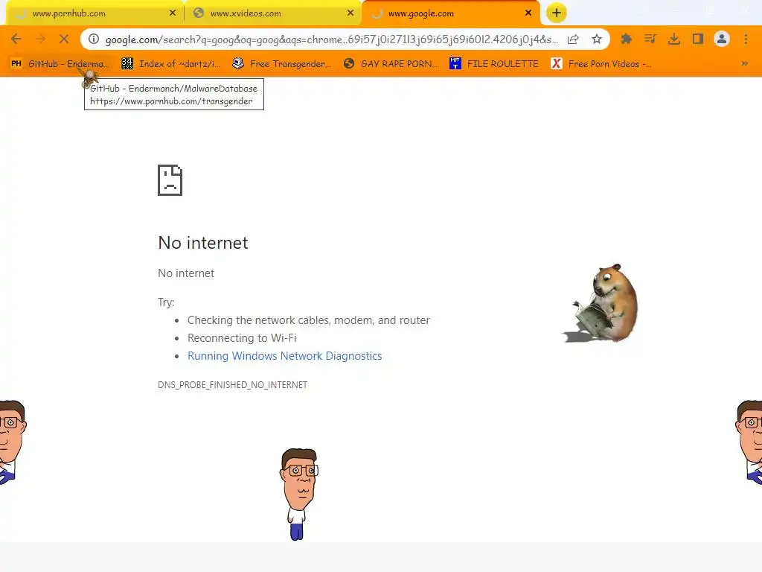This screenshot has width=762, height=572.
Task: Open Chrome's three-dot main menu
Action: click(x=746, y=39)
